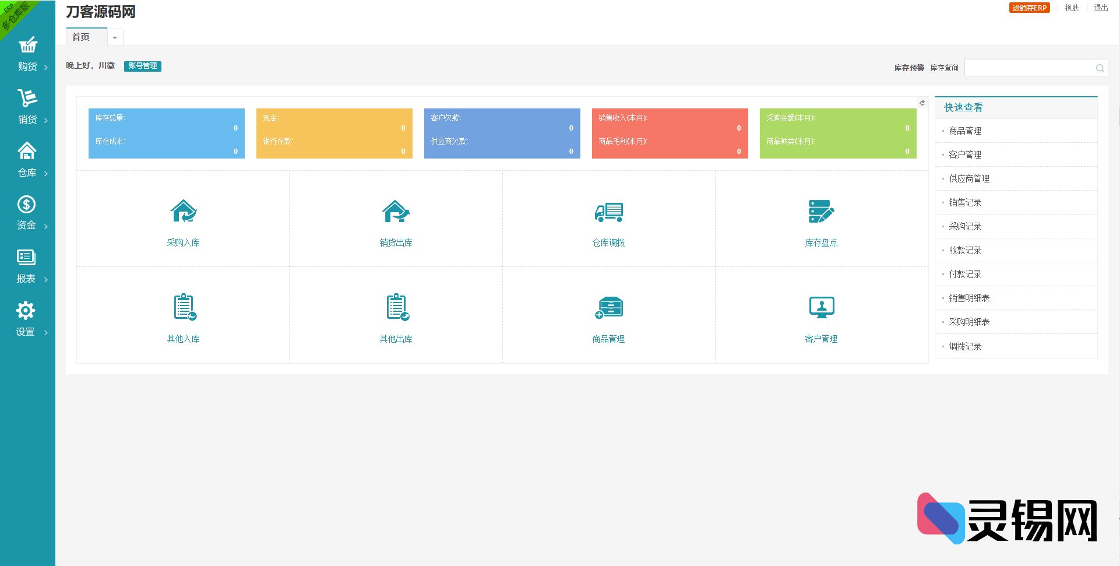Viewport: 1120px width, 566px height.
Task: Open the 商品管理 product icon
Action: click(608, 307)
